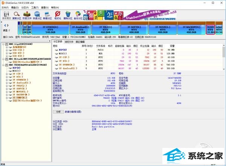
Task: Close the disk map bar with its x
Action: pos(2,22)
